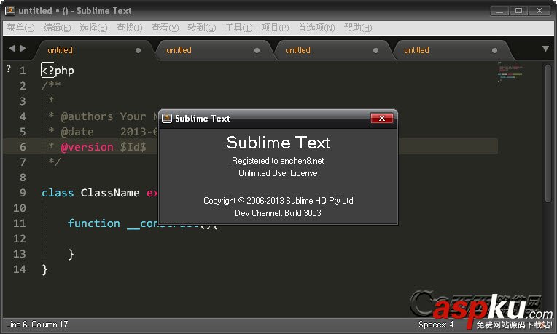
Task: Open the 查找(I) menu
Action: click(129, 28)
